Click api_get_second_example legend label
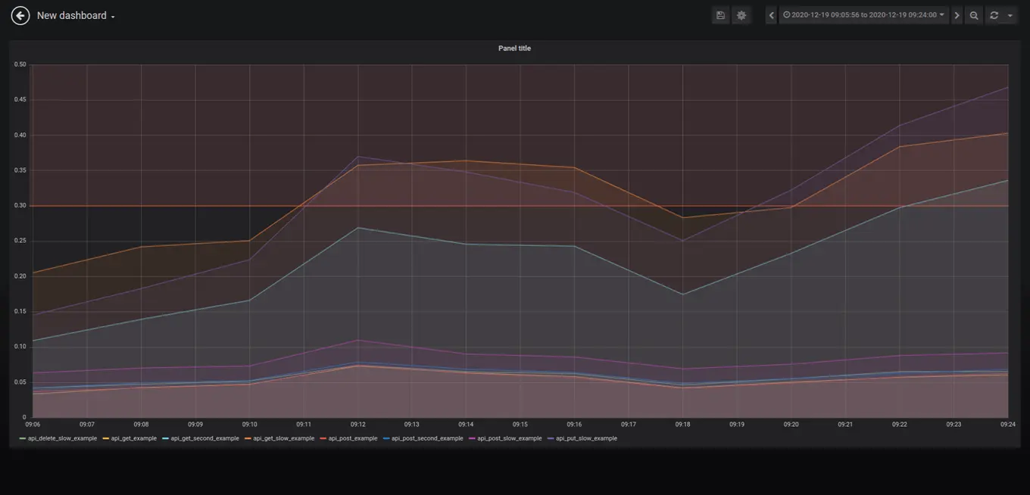The height and width of the screenshot is (495, 1030). click(204, 438)
